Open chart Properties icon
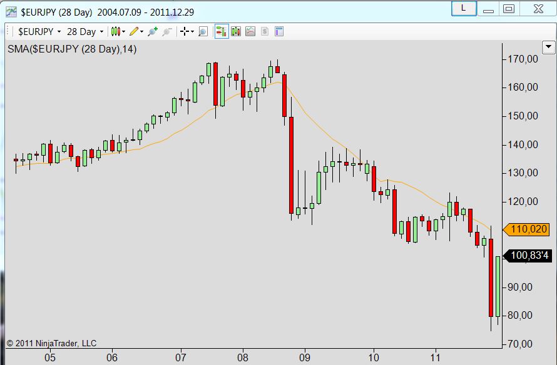This screenshot has height=365, width=557. coord(279,32)
